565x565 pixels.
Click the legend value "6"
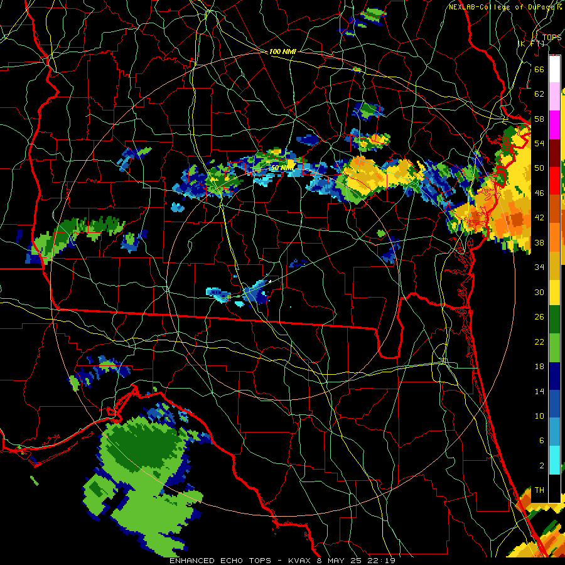[x=542, y=441]
